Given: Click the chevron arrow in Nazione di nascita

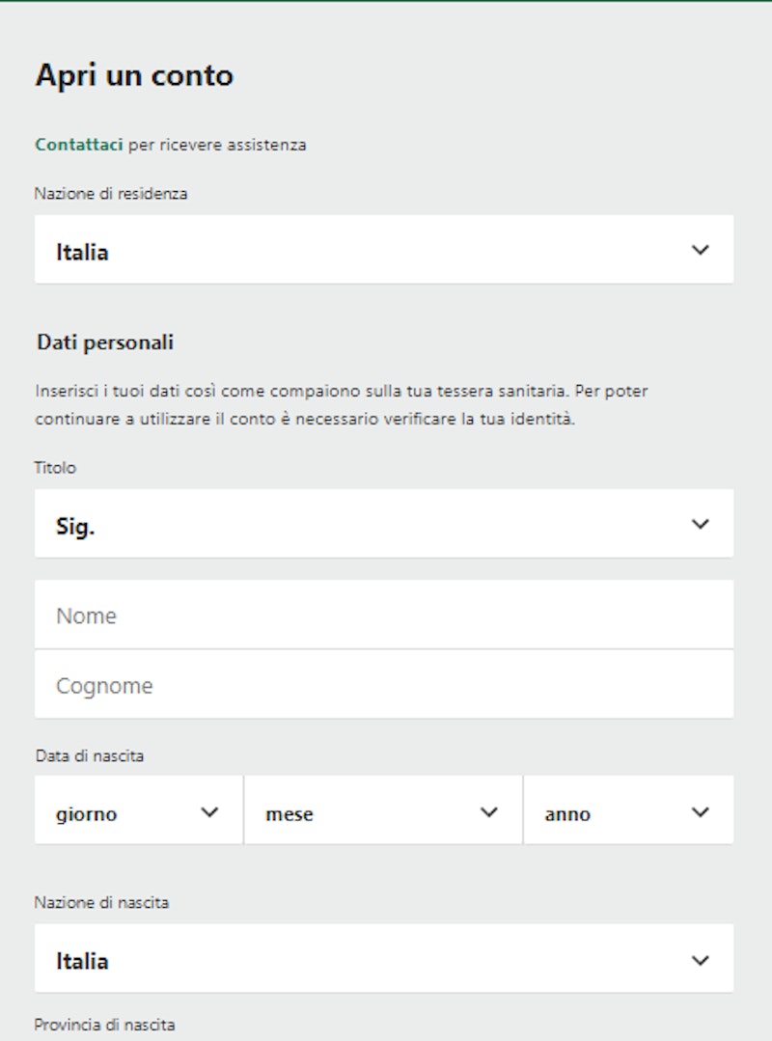Looking at the screenshot, I should pyautogui.click(x=701, y=960).
